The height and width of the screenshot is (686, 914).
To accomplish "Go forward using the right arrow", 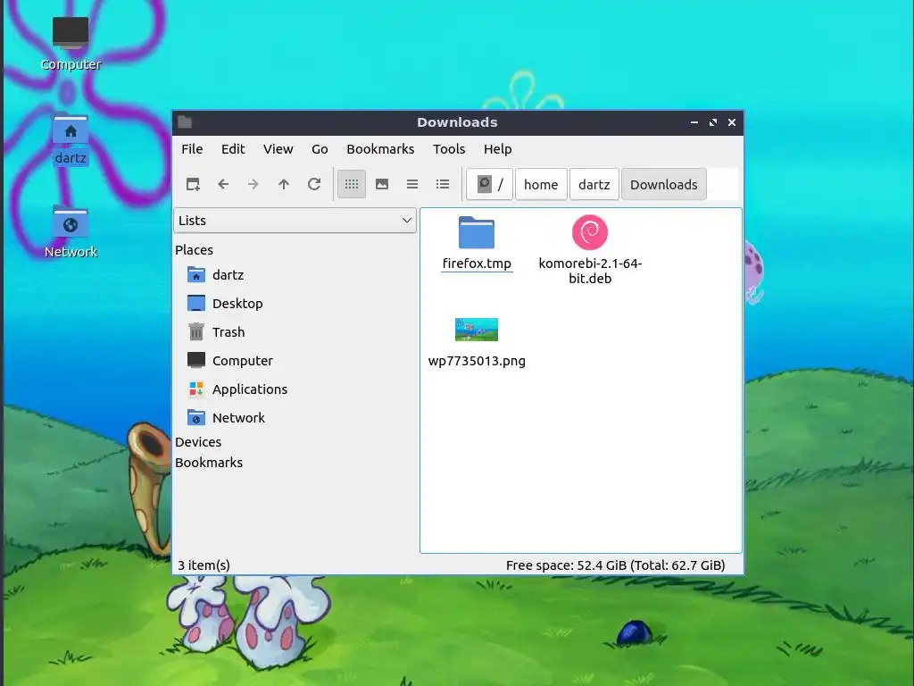I will coord(253,184).
